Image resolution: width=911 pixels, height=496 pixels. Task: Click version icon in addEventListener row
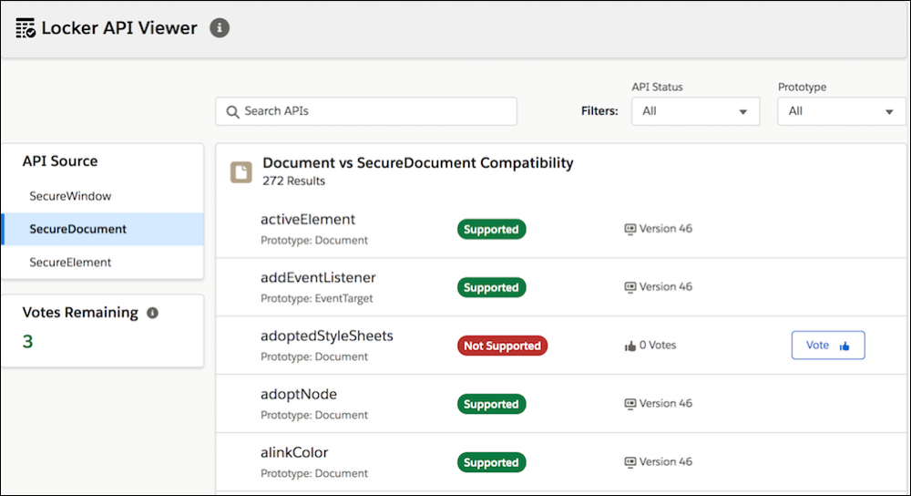click(x=630, y=287)
